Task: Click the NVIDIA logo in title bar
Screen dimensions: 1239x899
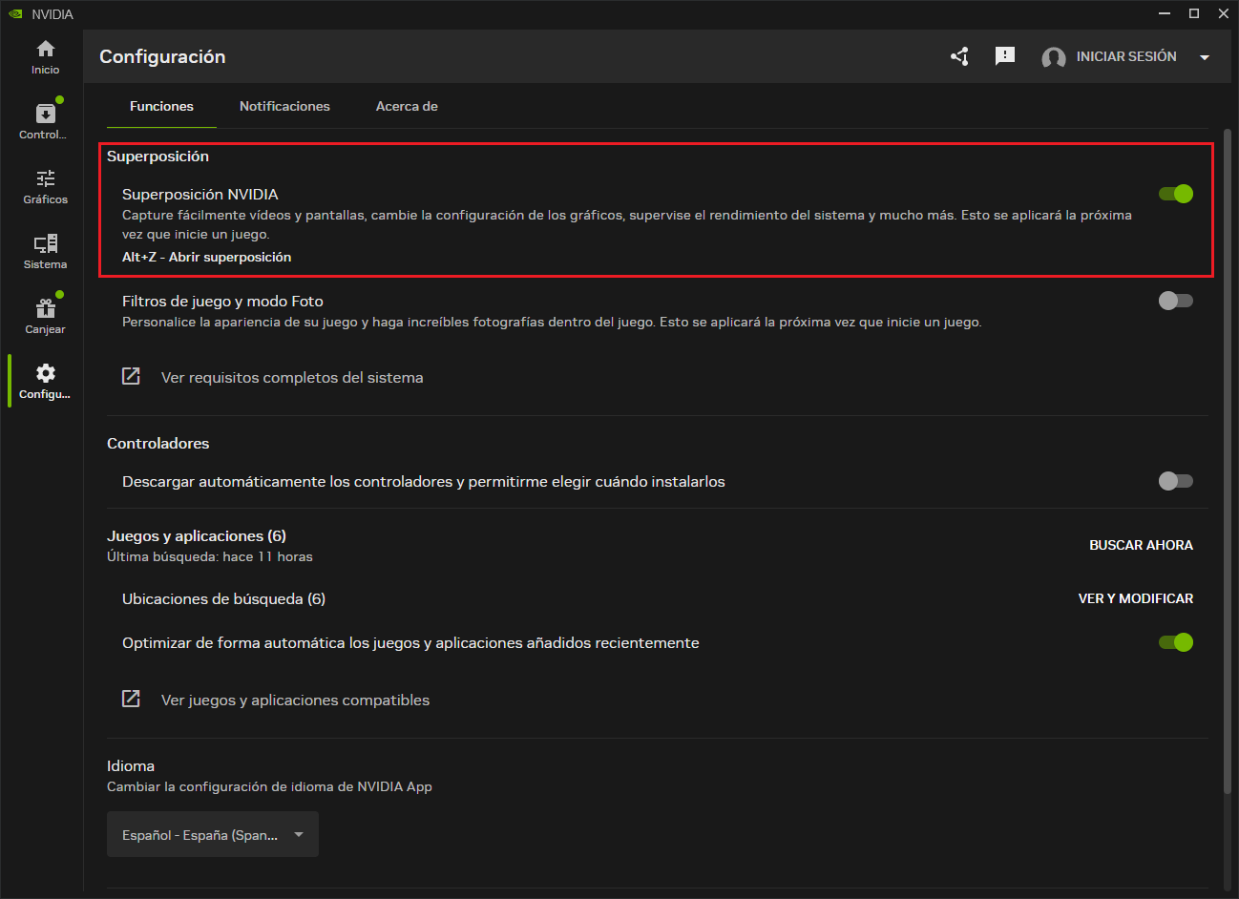Action: [15, 14]
